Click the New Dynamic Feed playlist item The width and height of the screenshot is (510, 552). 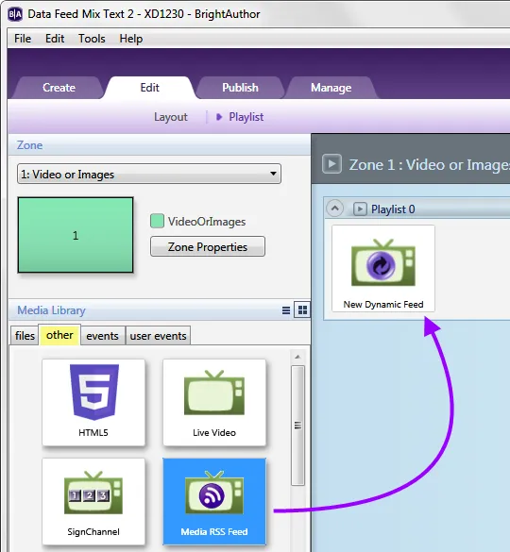pyautogui.click(x=383, y=269)
